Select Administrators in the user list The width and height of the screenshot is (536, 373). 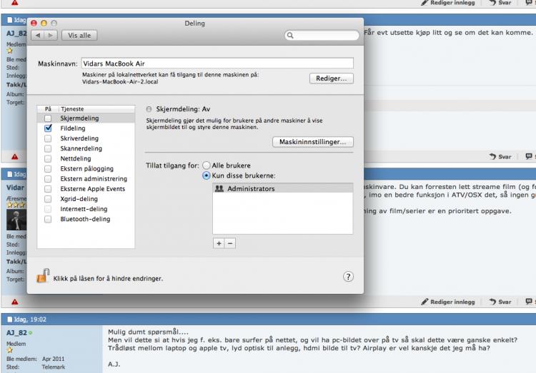point(283,189)
